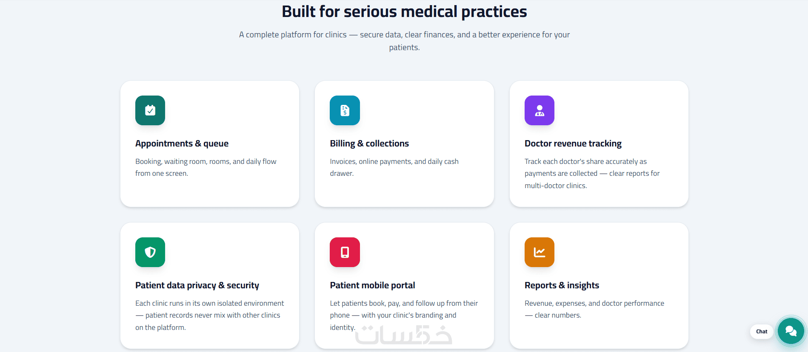Click the Appointments & queue calendar icon
The height and width of the screenshot is (352, 808).
pyautogui.click(x=150, y=110)
